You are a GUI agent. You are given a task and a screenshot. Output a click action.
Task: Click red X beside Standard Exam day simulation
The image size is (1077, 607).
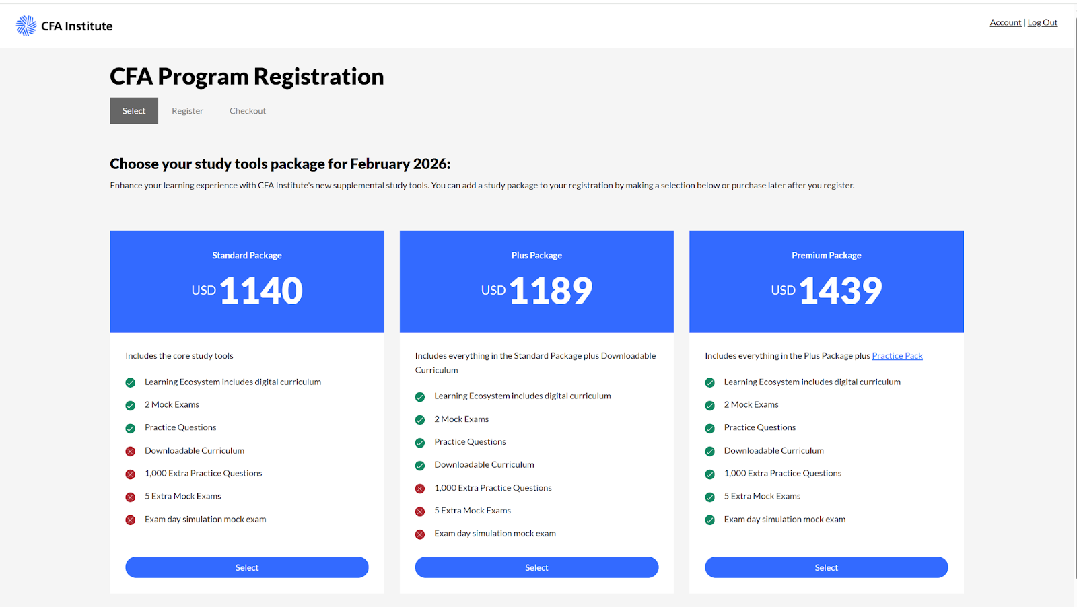coord(131,520)
